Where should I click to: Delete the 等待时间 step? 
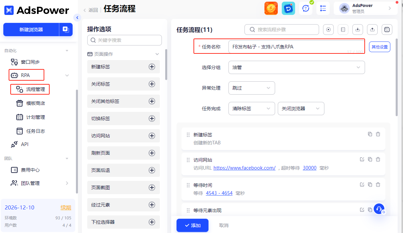(x=378, y=185)
